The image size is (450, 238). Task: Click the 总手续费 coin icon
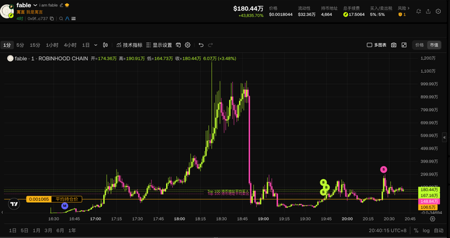pyautogui.click(x=345, y=15)
